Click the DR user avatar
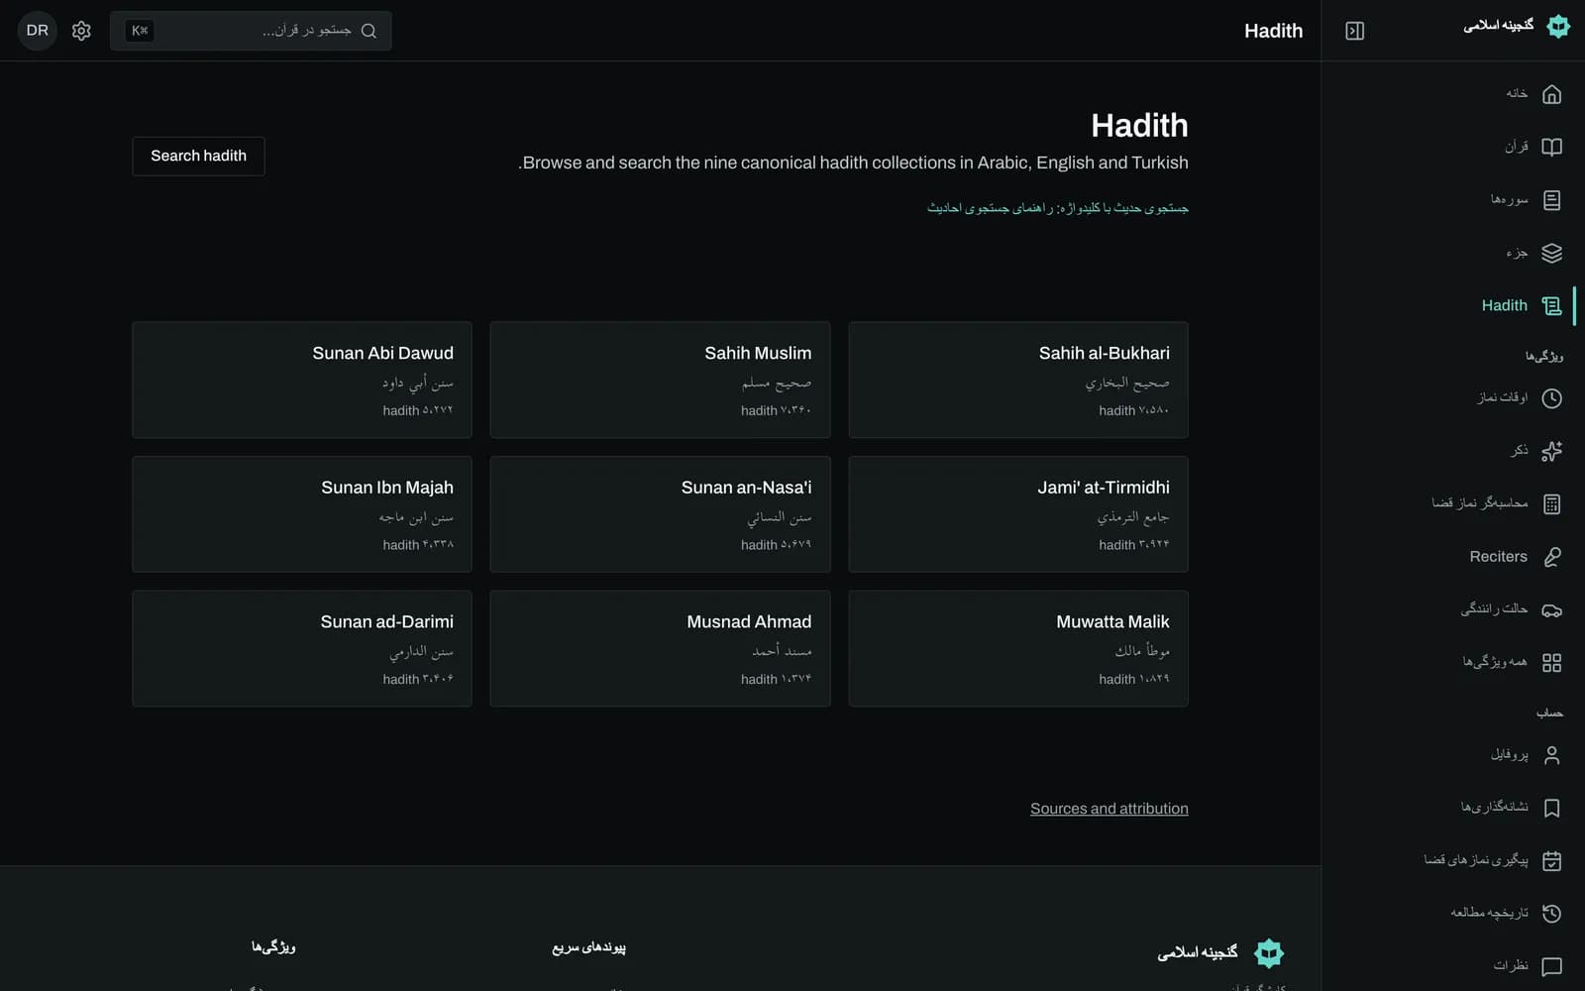The image size is (1585, 991). coord(38,31)
